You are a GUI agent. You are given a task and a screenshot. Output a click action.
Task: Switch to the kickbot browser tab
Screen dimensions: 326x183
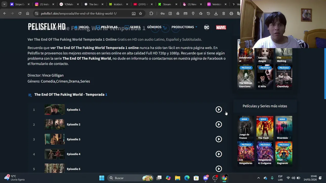118,4
